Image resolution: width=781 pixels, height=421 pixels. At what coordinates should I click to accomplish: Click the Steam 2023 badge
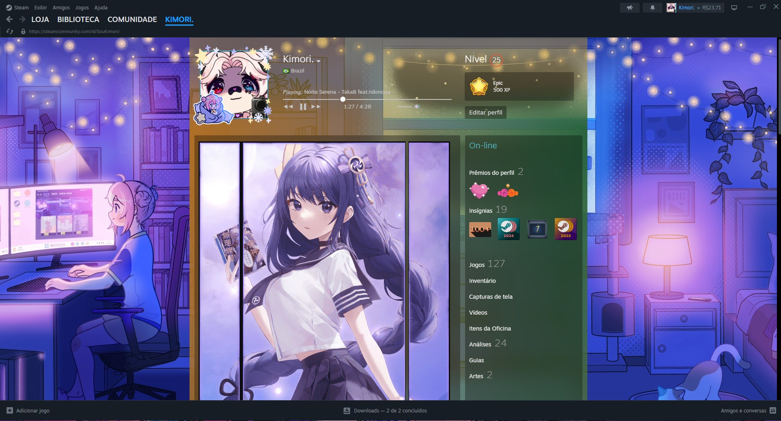click(x=566, y=229)
